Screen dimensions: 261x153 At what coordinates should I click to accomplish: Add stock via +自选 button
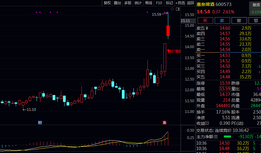pyautogui.click(x=180, y=3)
